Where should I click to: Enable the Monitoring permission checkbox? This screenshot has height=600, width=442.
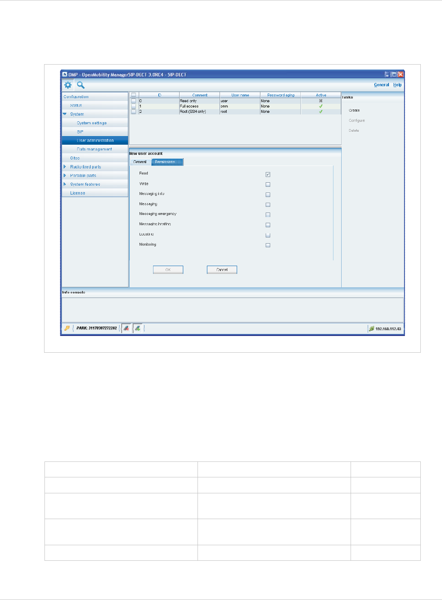tap(268, 245)
